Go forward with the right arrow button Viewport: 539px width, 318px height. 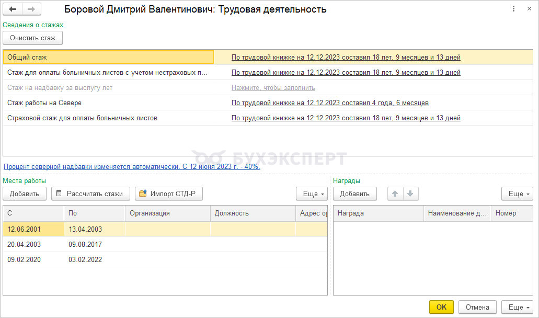coord(31,9)
